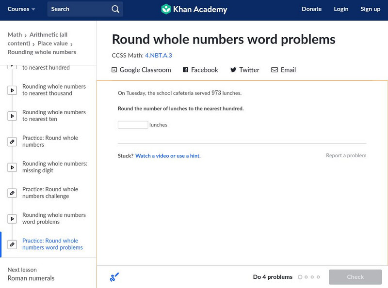Image resolution: width=388 pixels, height=288 pixels.
Task: Share lesson by Email
Action: pos(283,70)
